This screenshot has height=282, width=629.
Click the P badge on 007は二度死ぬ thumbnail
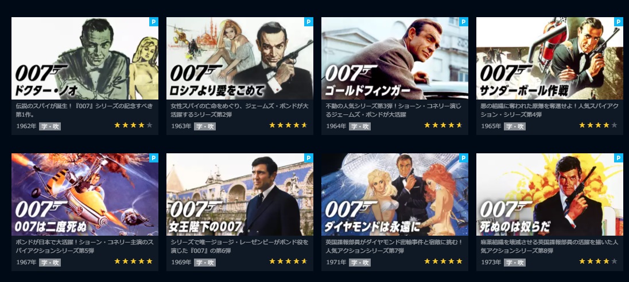click(154, 158)
